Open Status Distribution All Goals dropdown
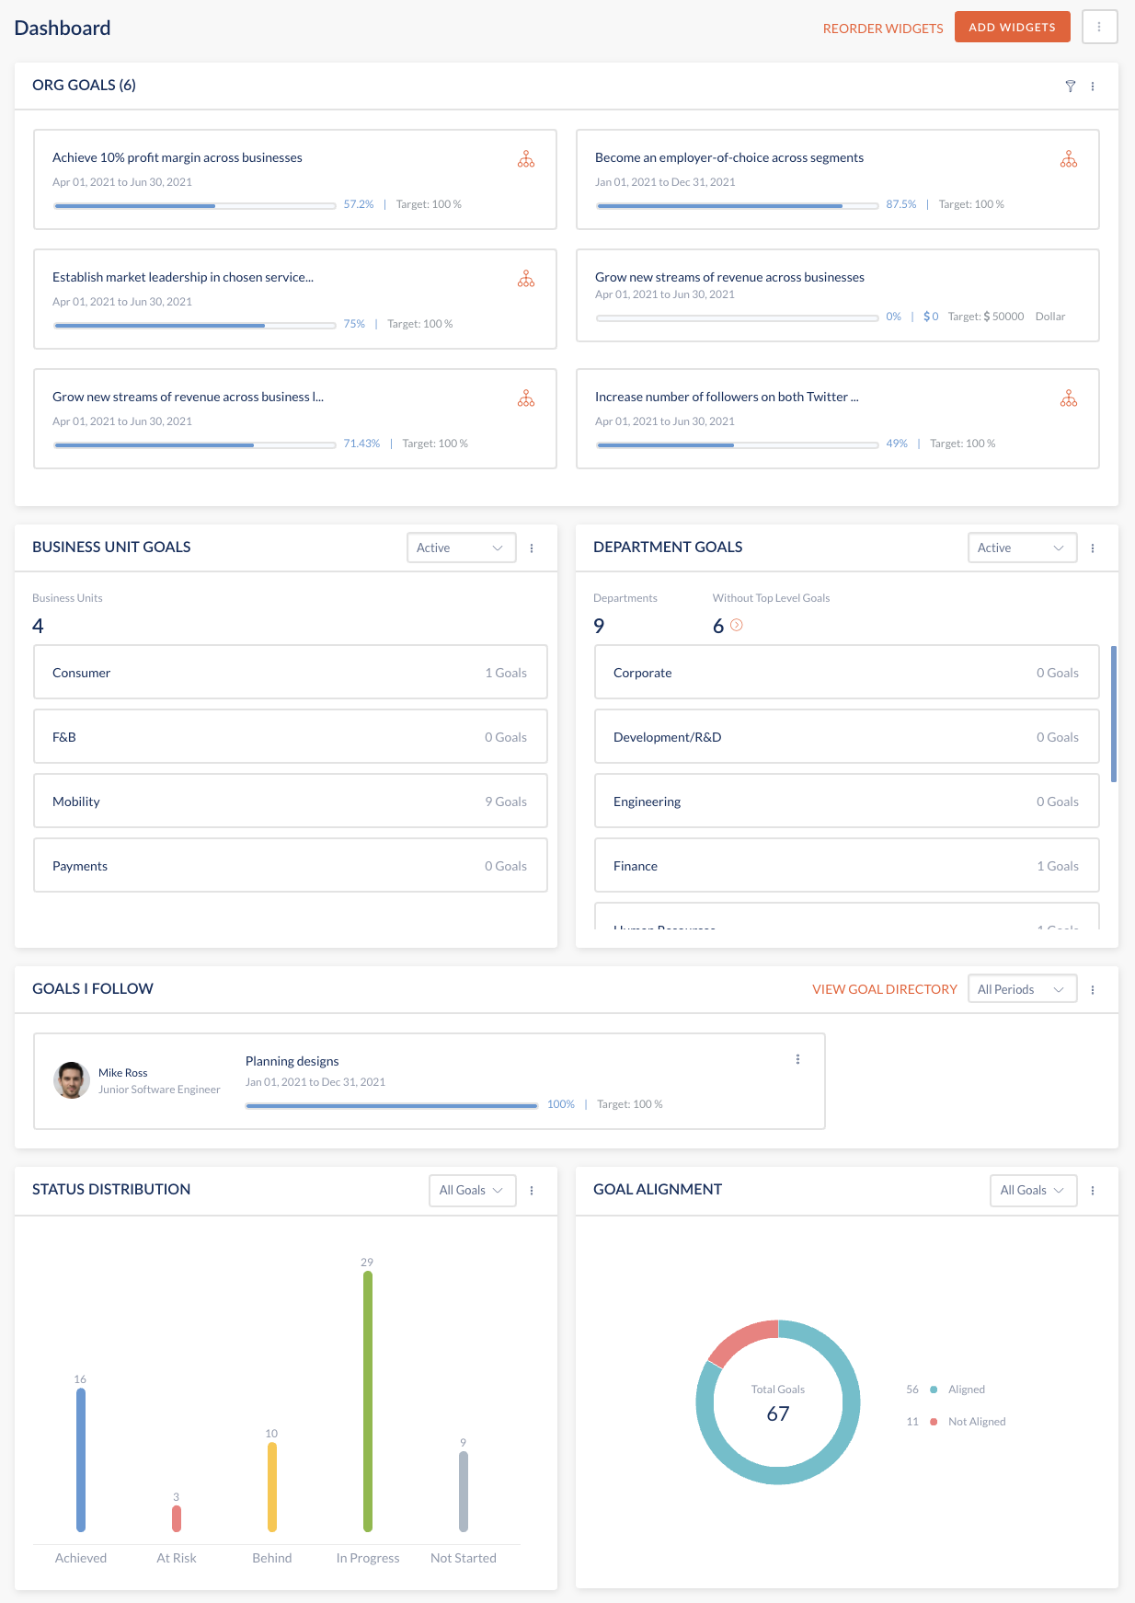The width and height of the screenshot is (1135, 1603). (473, 1190)
